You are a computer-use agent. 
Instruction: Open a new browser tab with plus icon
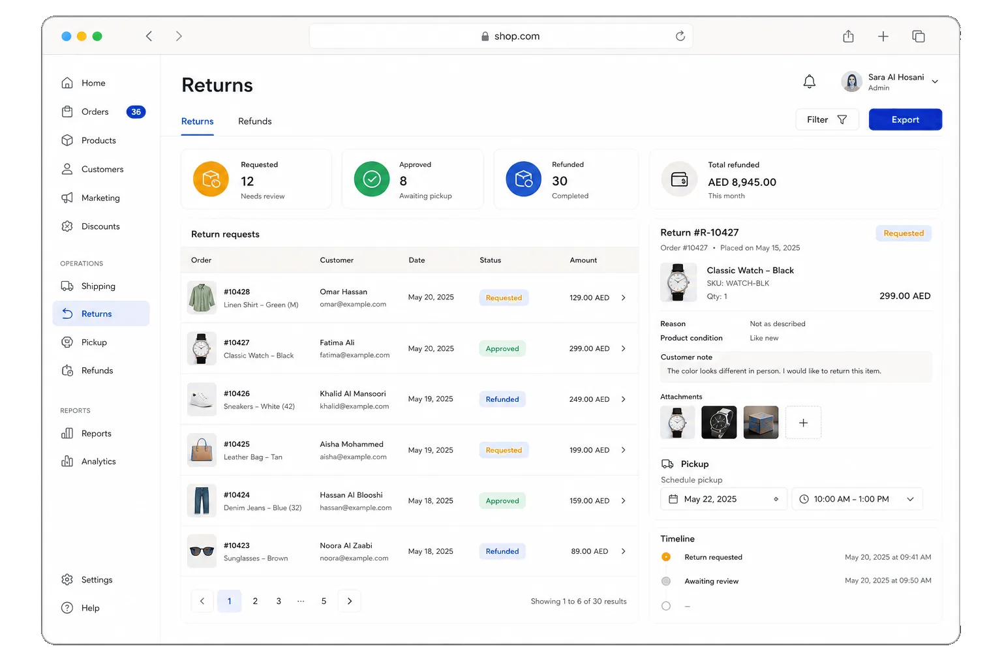(883, 37)
